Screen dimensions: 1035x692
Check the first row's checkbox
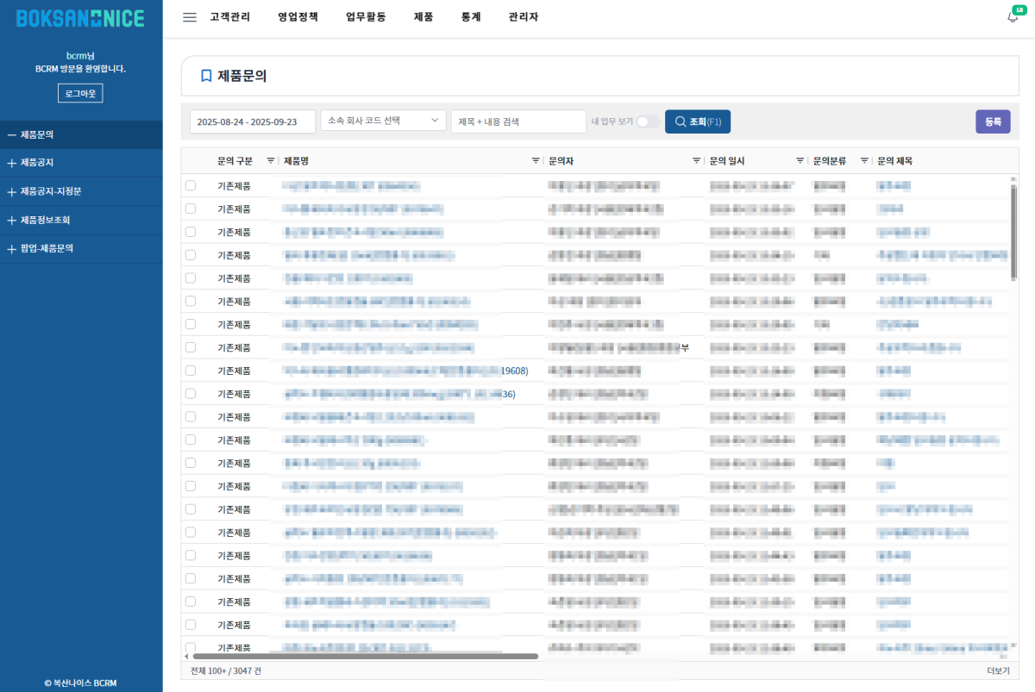coord(191,185)
